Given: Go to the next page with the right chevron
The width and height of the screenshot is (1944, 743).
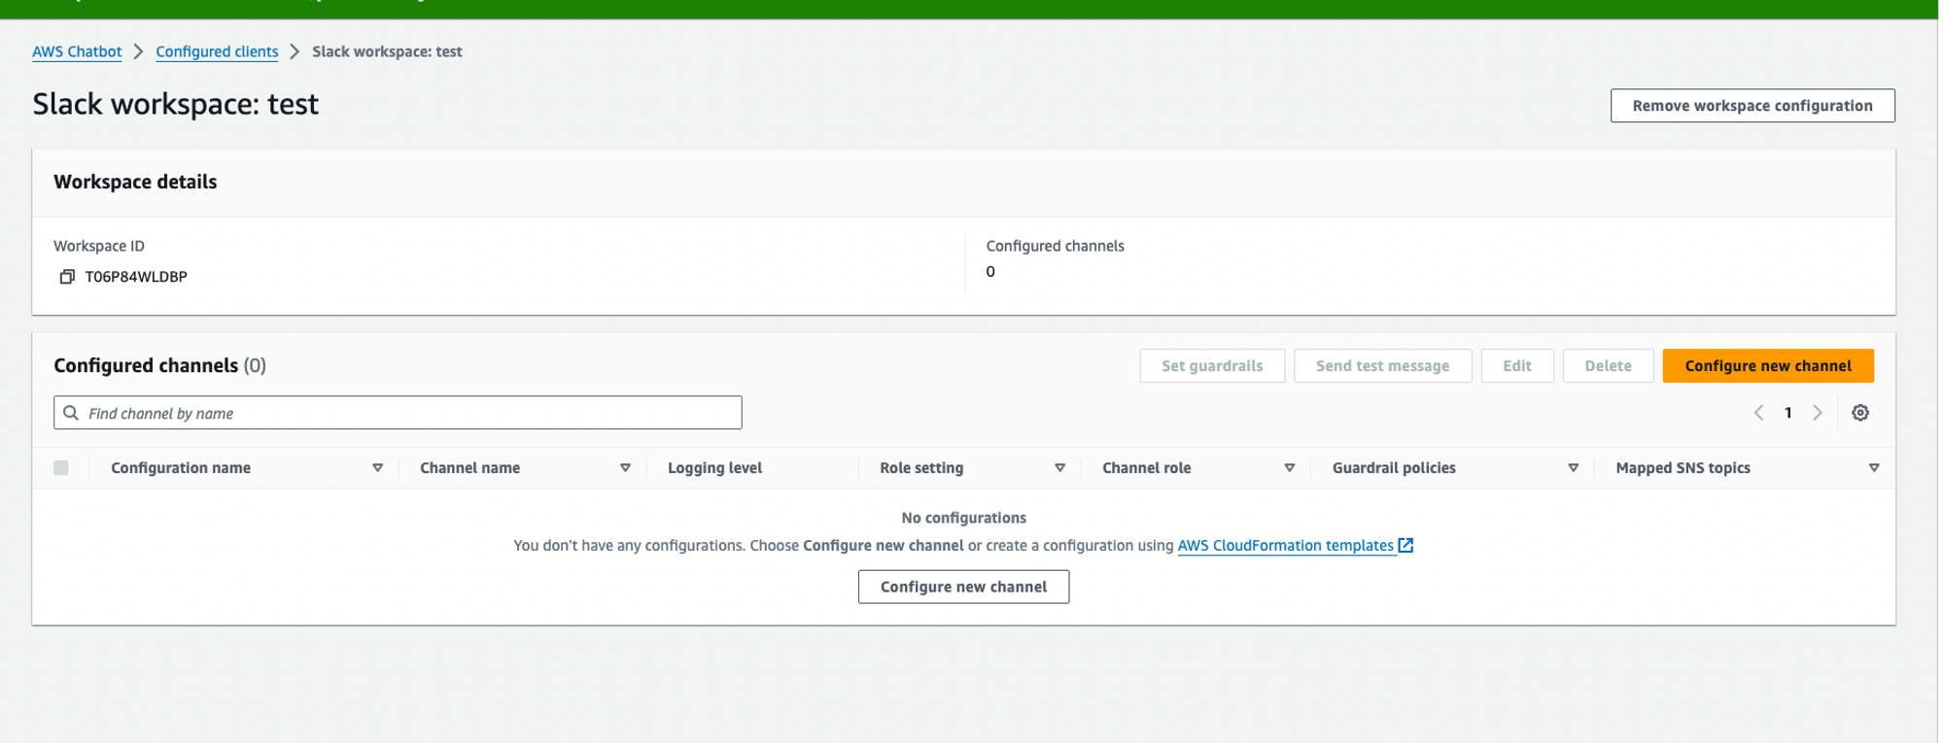Looking at the screenshot, I should 1818,413.
